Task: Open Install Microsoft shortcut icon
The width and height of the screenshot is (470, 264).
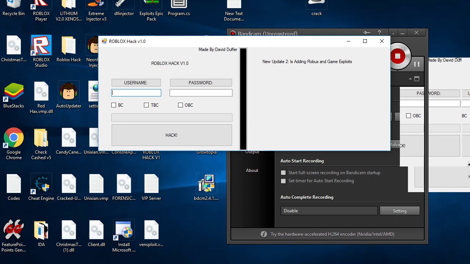Action: [124, 236]
